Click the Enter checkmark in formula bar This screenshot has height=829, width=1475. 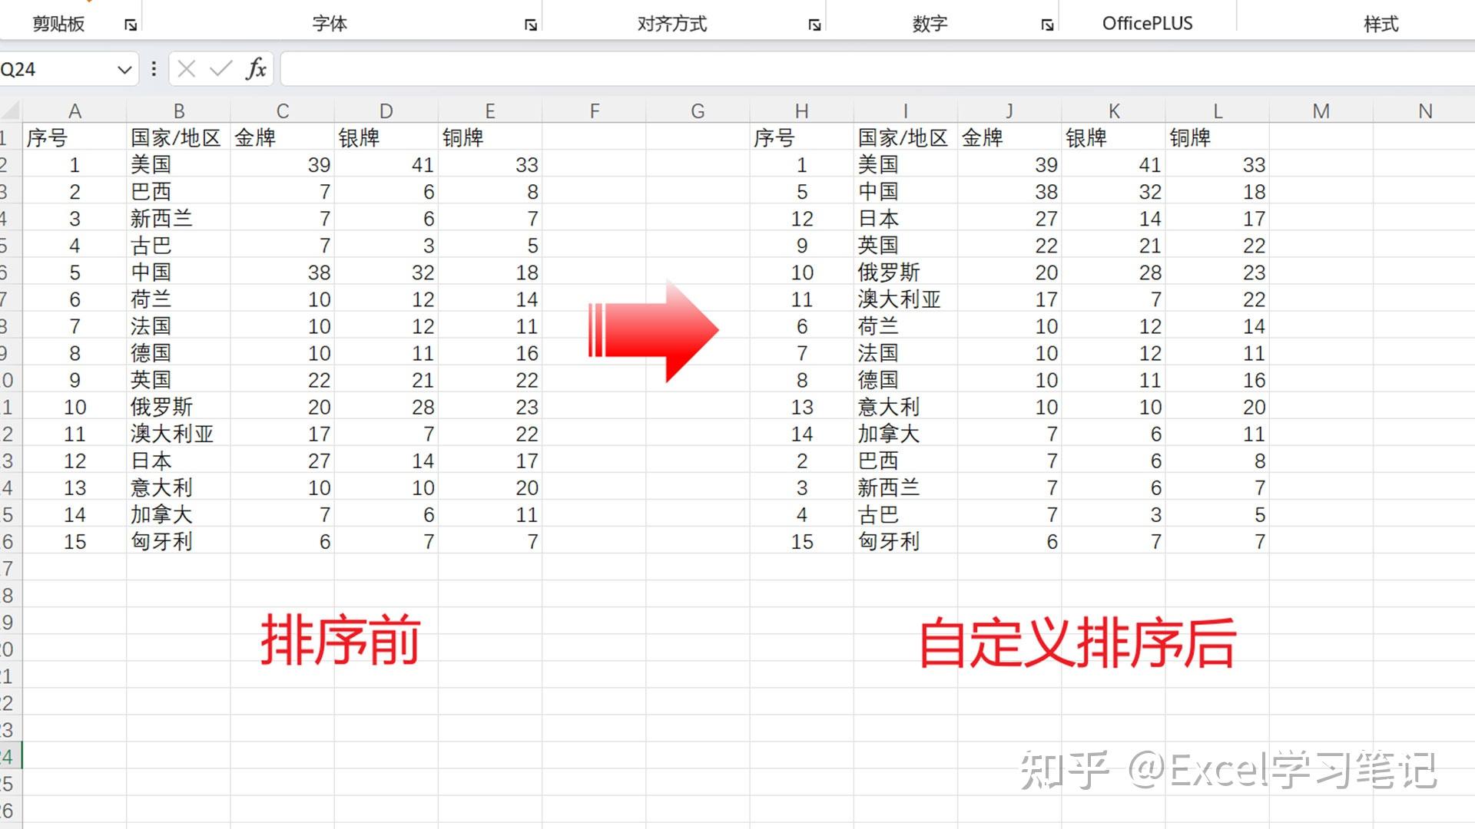point(220,69)
